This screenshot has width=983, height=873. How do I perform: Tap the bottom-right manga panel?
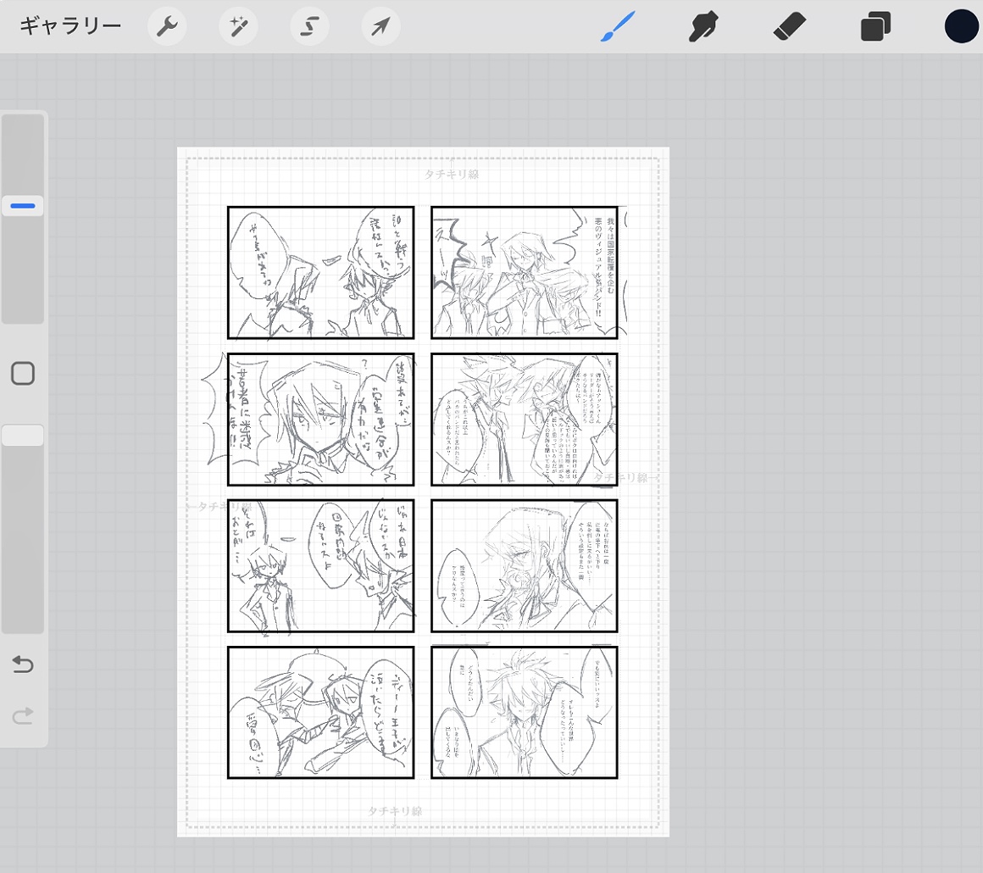524,712
